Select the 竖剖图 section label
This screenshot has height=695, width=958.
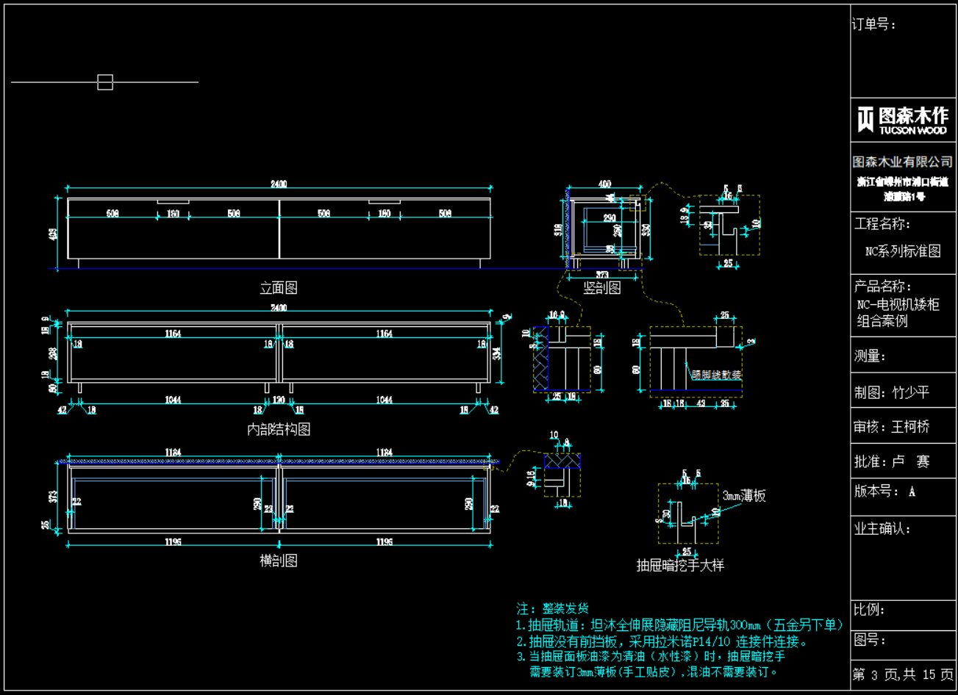pos(602,288)
